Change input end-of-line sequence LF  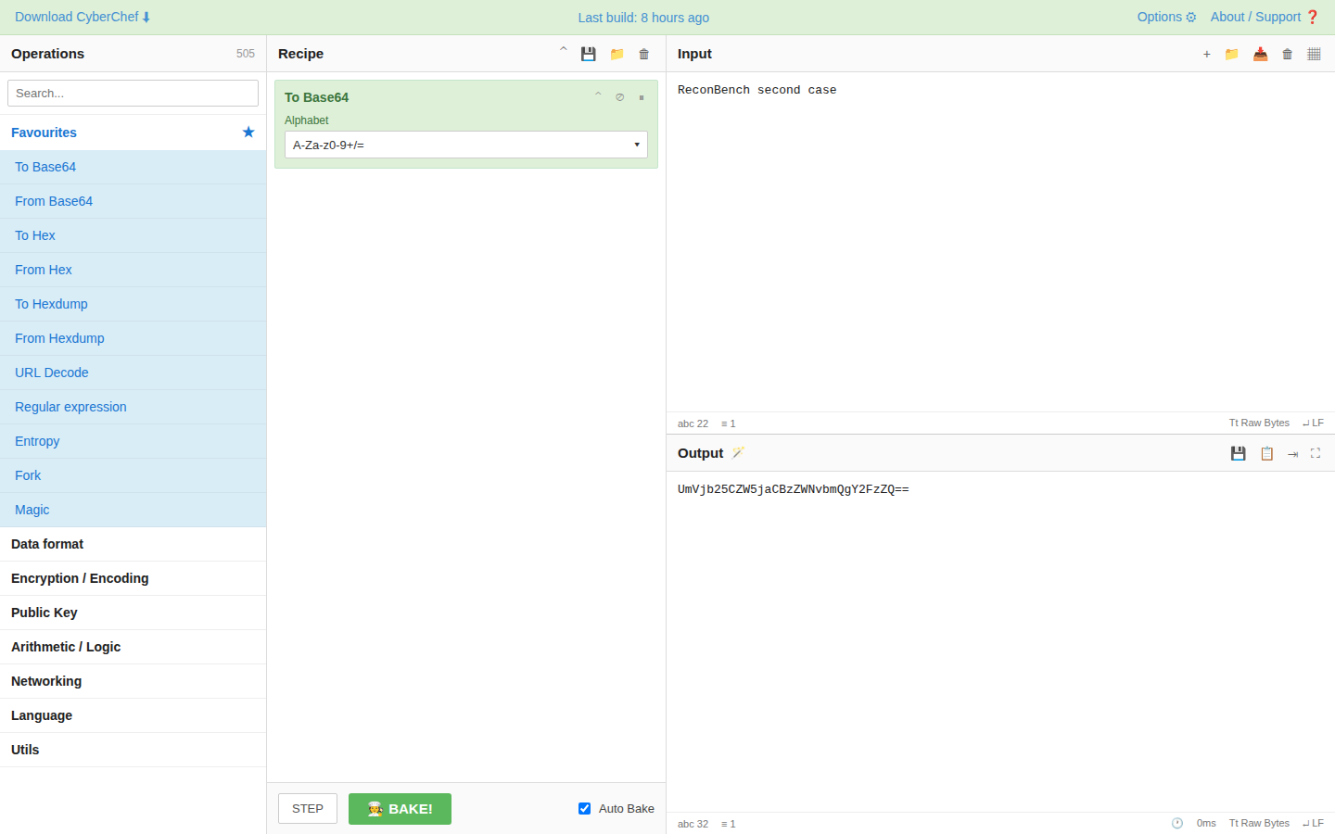point(1313,423)
